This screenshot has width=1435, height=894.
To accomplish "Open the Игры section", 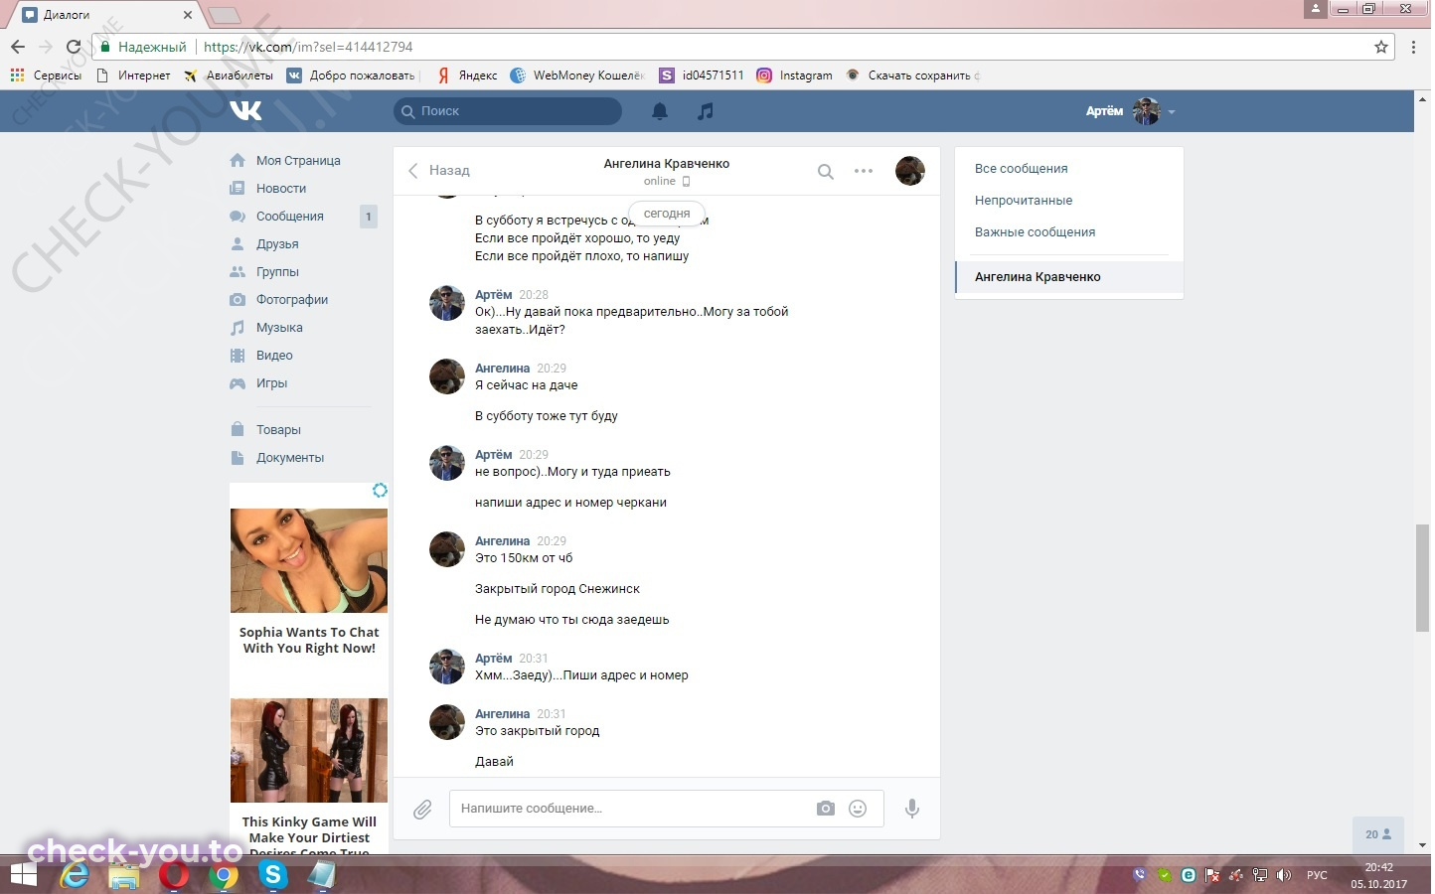I will point(271,383).
